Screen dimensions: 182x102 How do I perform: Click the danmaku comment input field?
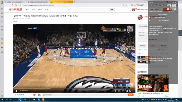click(x=85, y=95)
